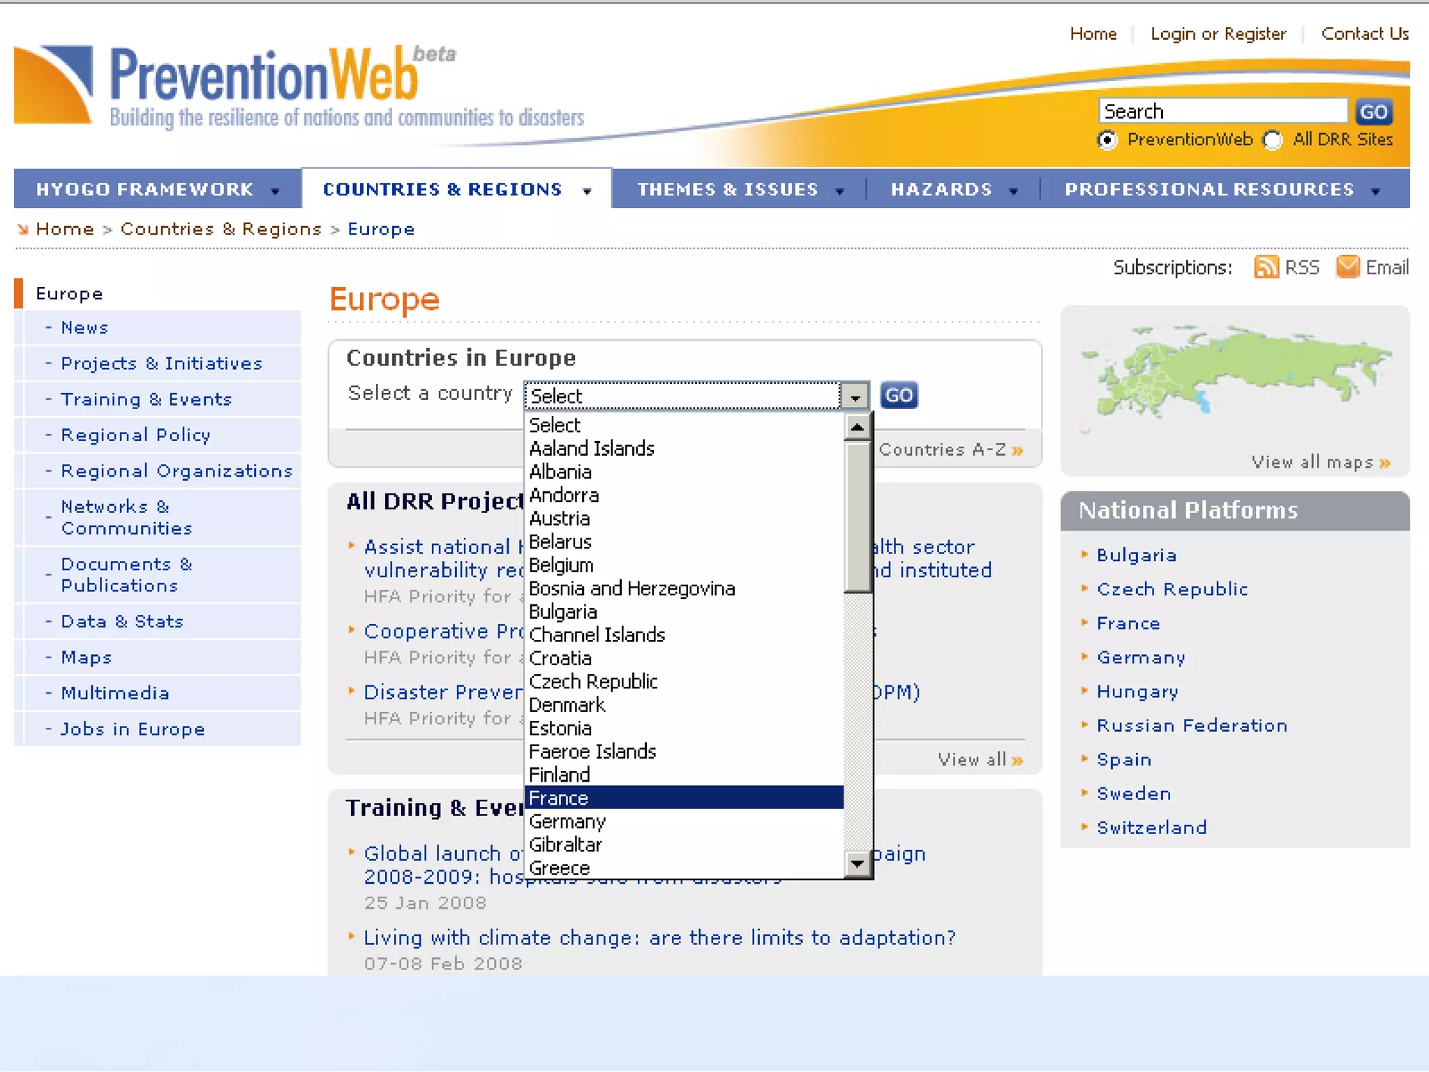Click into the Search text field
Screen dimensions: 1429x1072
coord(1222,112)
